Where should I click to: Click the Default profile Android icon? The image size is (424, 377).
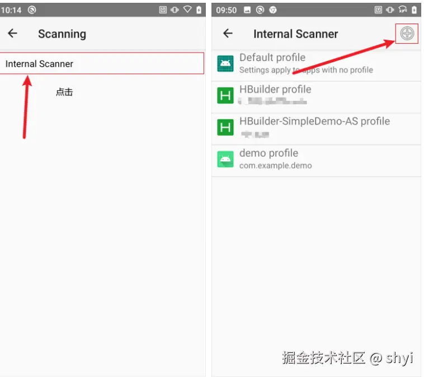[225, 64]
